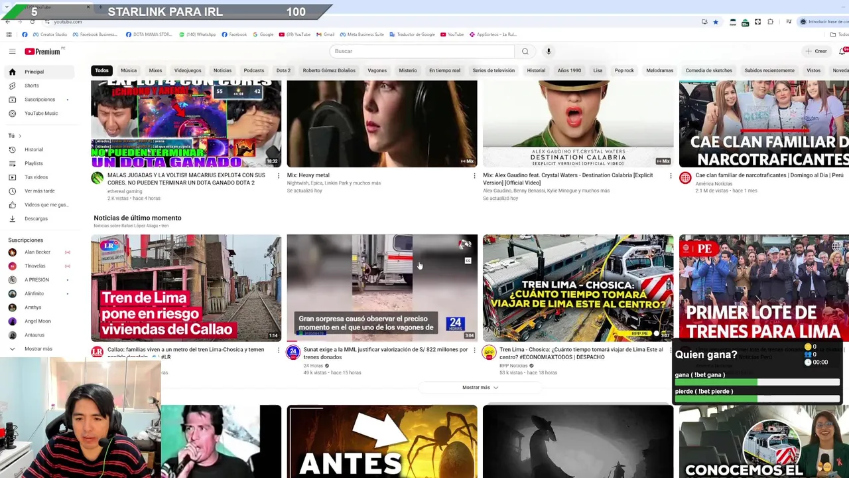The height and width of the screenshot is (478, 849).
Task: Click the search magnifier button
Action: tap(525, 51)
